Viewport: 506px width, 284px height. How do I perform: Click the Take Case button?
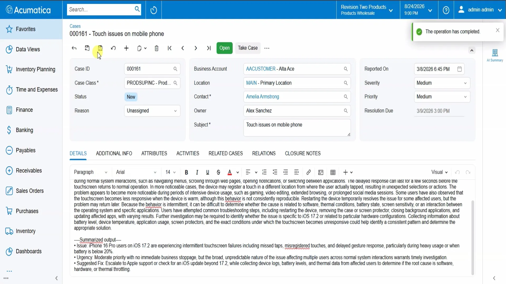pos(248,48)
